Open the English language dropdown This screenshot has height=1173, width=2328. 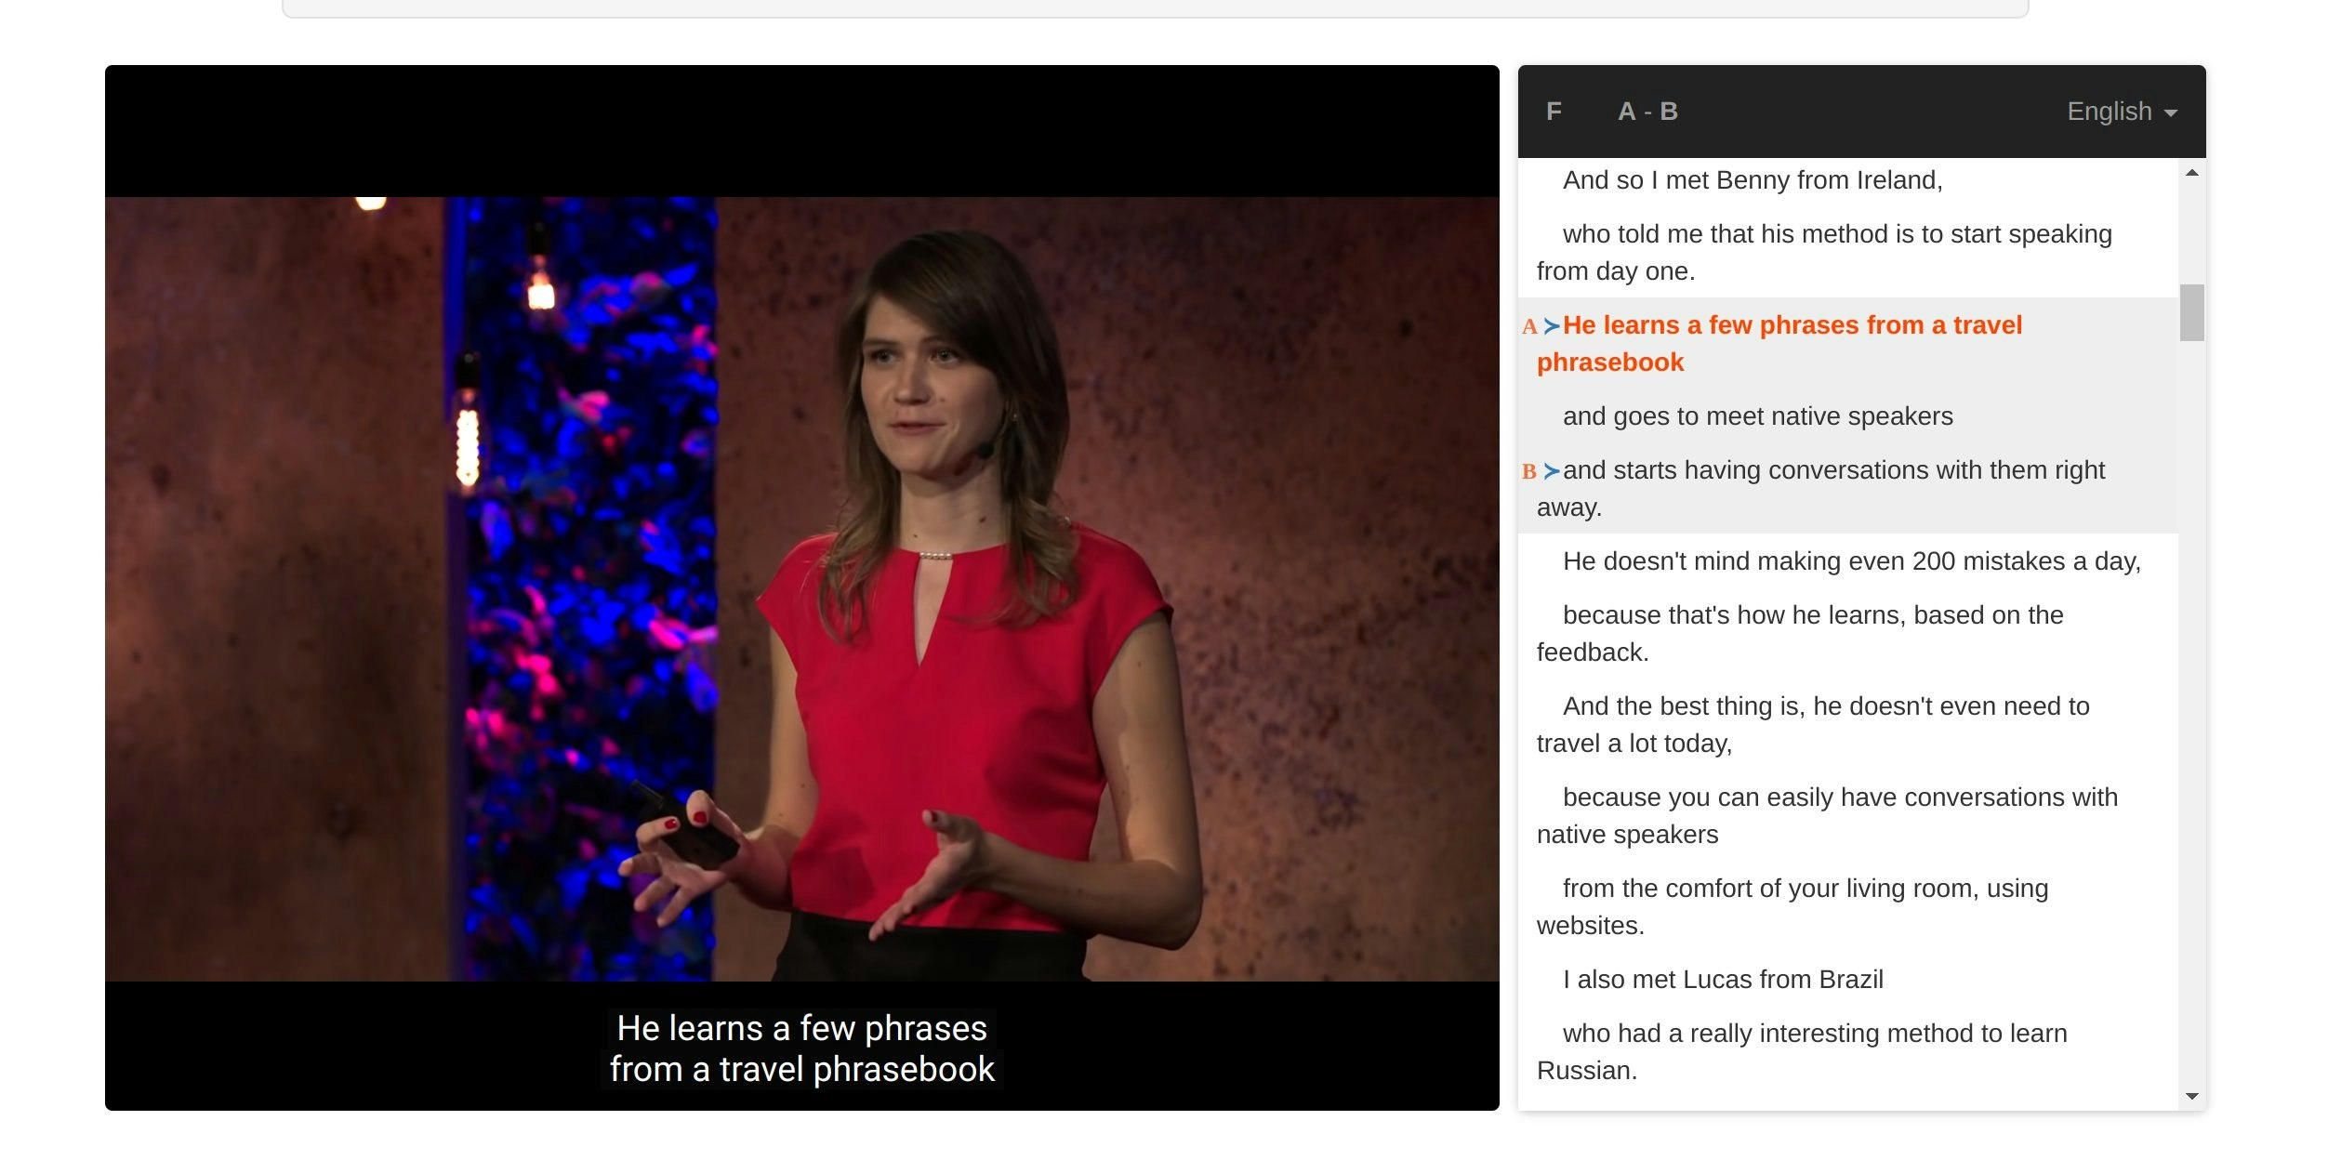2121,112
